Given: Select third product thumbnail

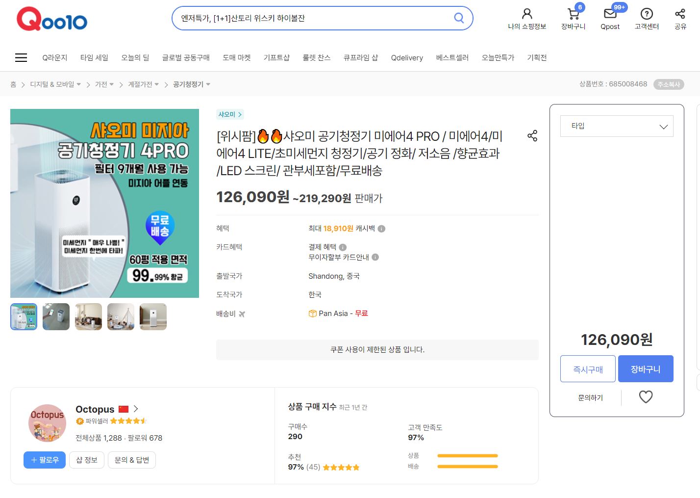Looking at the screenshot, I should pyautogui.click(x=88, y=316).
